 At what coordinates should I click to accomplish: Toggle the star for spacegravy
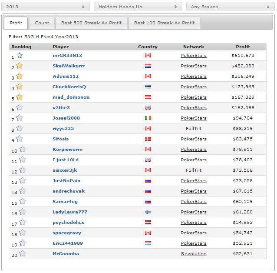tap(23, 233)
